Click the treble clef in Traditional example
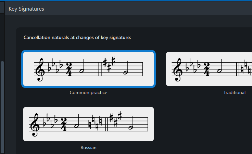The image size is (252, 154). tap(178, 69)
